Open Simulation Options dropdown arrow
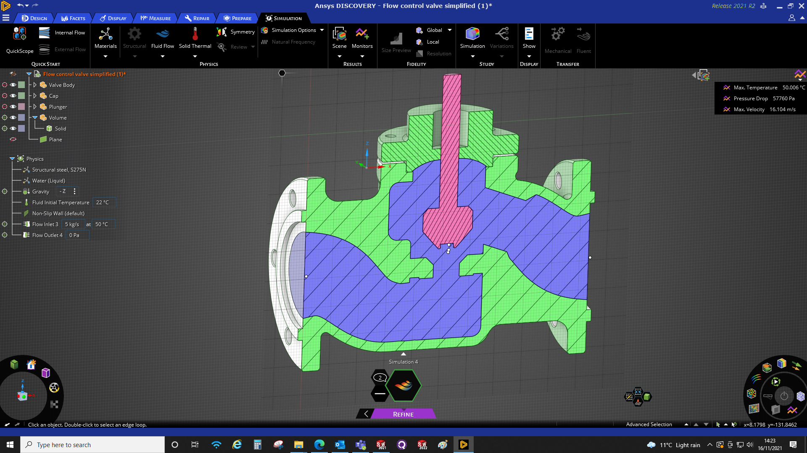 point(322,30)
